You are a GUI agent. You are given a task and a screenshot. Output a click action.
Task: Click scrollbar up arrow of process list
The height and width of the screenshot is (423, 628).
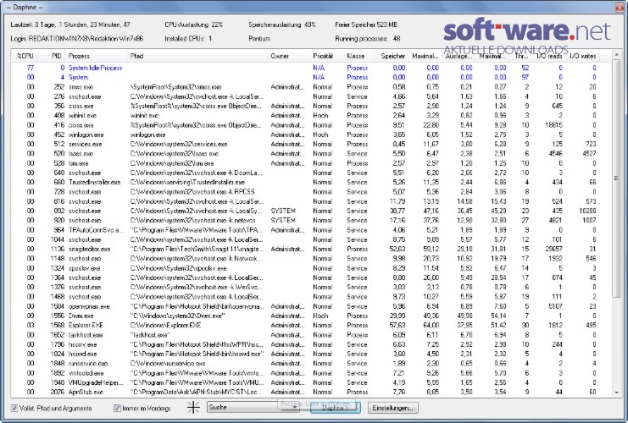616,55
